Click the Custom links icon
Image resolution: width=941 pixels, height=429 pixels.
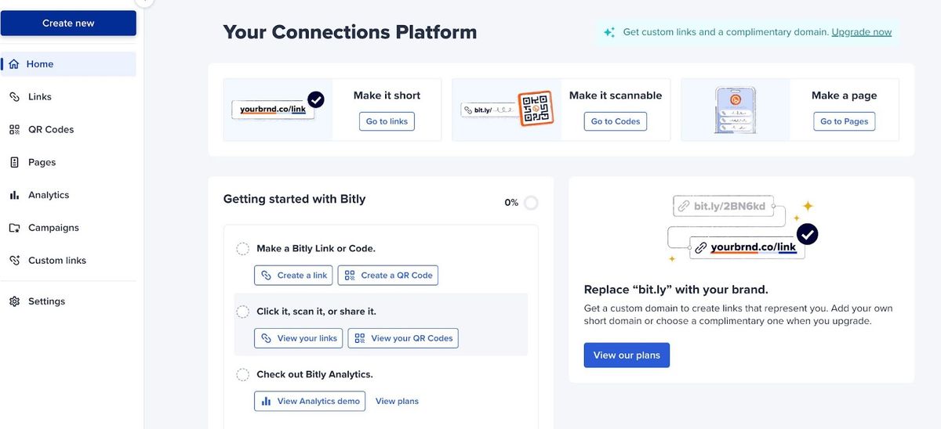14,261
